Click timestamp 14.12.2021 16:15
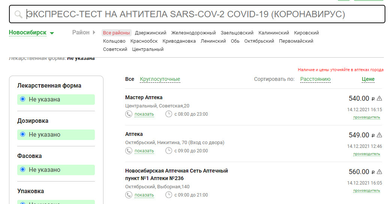The width and height of the screenshot is (391, 204). tap(364, 110)
